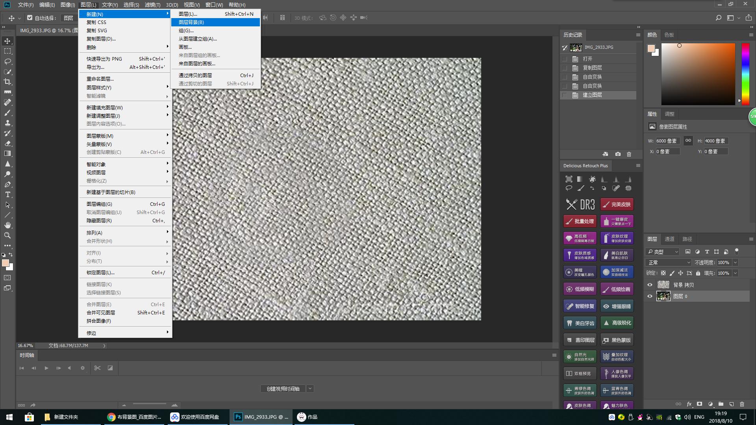The width and height of the screenshot is (756, 425).
Task: Select the Zoom tool
Action: pos(7,235)
